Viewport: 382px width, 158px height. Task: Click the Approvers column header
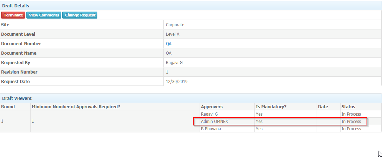pos(212,107)
